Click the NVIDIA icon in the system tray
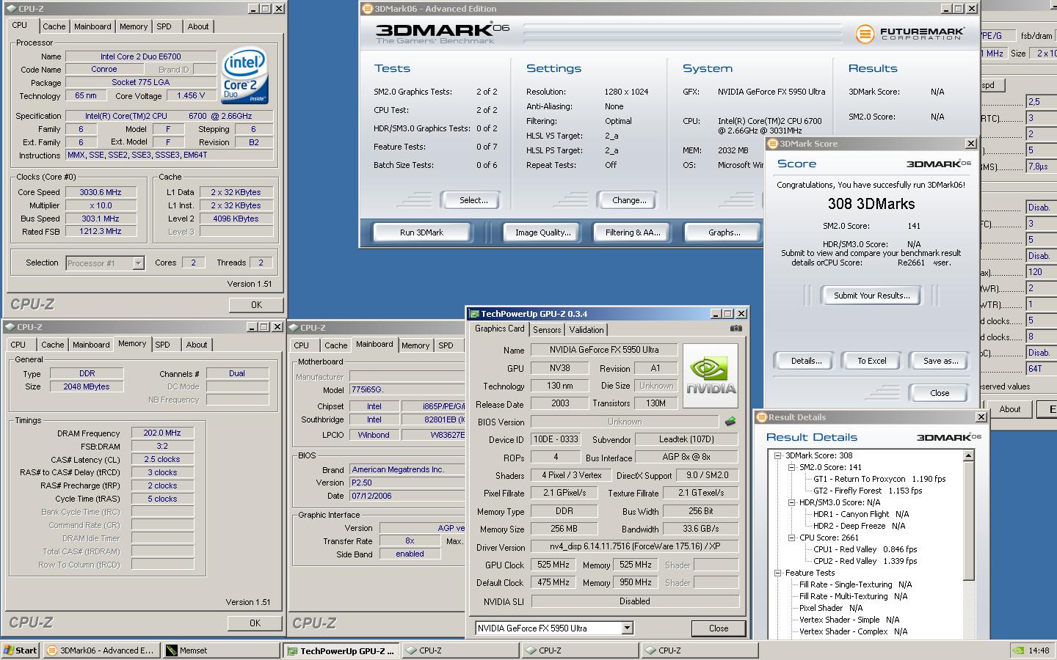The height and width of the screenshot is (660, 1057). pos(1018,650)
